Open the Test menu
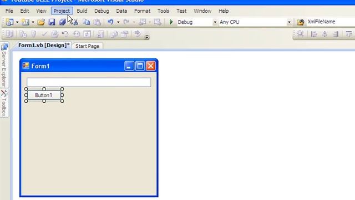The width and height of the screenshot is (355, 200). tap(181, 11)
